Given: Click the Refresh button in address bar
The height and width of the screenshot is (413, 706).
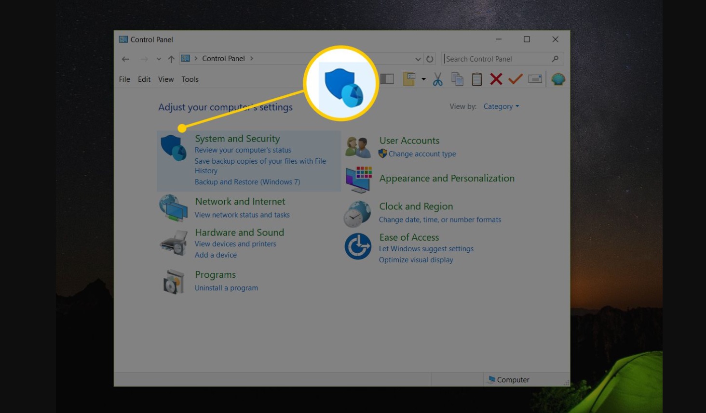Looking at the screenshot, I should tap(430, 59).
